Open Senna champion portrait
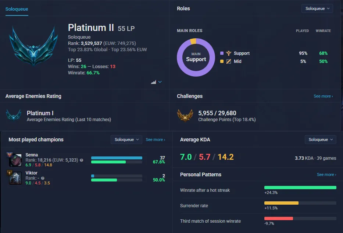This screenshot has height=233, width=343. (x=15, y=160)
